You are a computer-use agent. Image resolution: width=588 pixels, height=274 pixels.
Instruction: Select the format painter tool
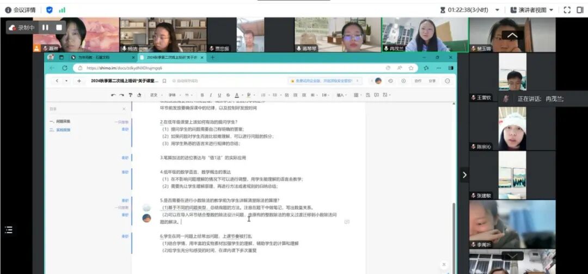click(x=131, y=95)
